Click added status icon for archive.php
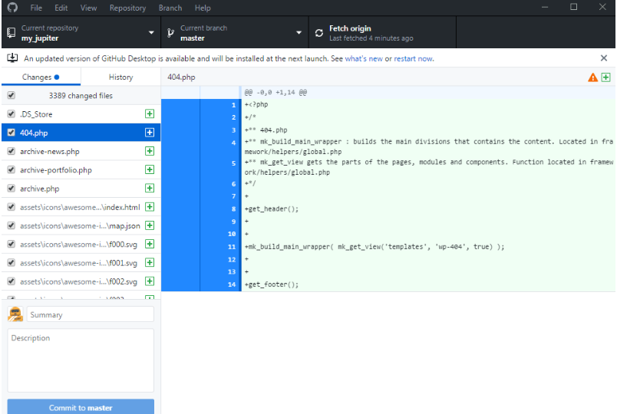 150,189
